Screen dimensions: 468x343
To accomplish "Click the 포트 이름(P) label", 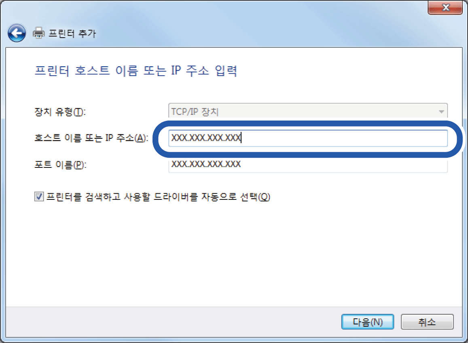I will (60, 165).
